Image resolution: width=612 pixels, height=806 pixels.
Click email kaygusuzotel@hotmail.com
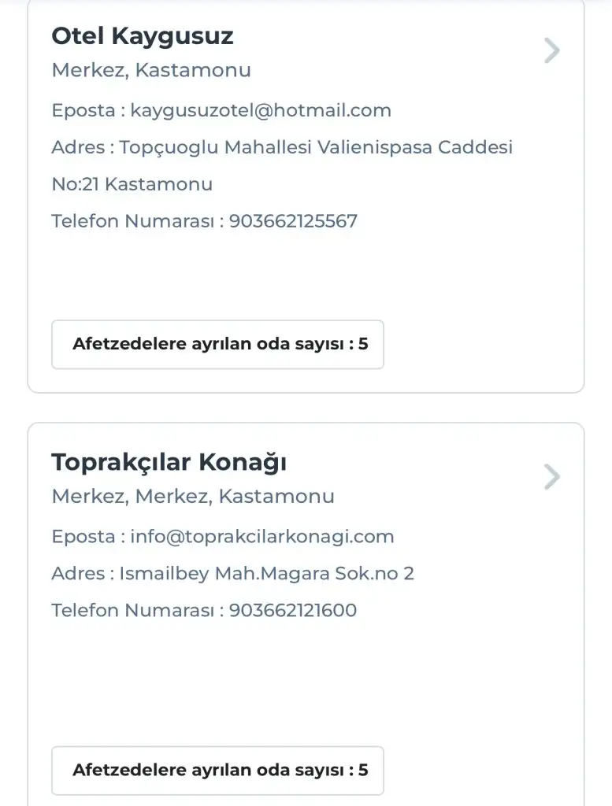coord(261,110)
